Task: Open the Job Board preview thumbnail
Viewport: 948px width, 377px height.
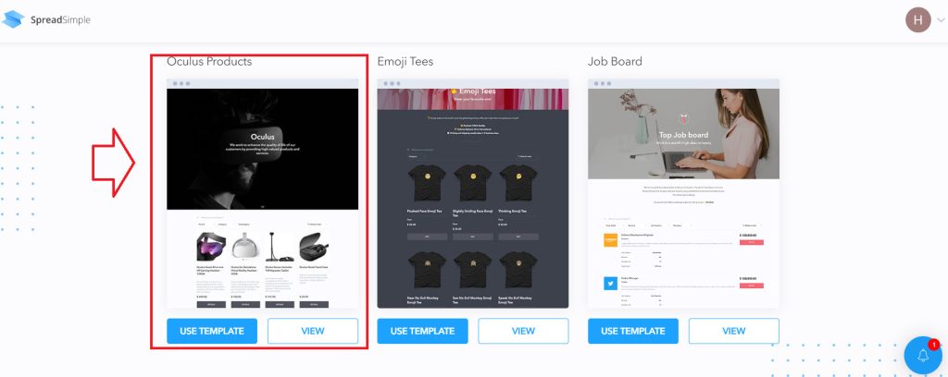Action: [683, 194]
